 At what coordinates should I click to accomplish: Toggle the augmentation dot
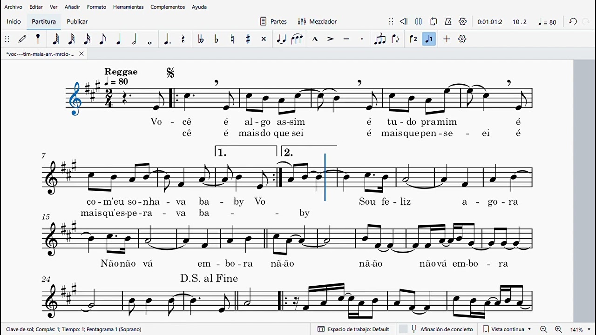pyautogui.click(x=167, y=39)
